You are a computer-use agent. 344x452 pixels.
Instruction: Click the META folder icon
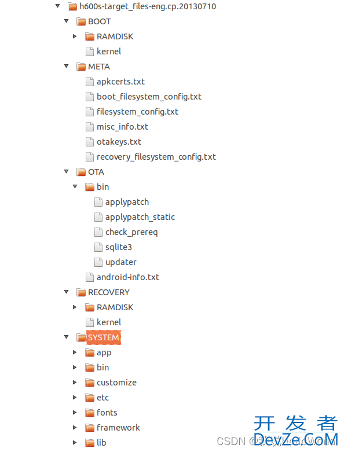[81, 67]
